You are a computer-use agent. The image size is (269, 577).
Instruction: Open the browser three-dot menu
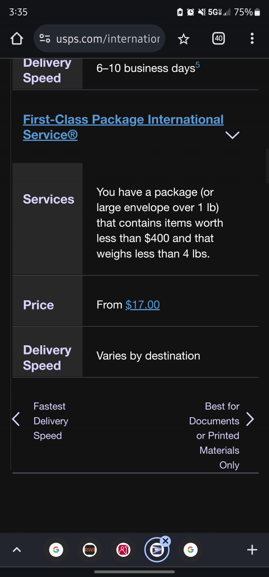point(252,39)
